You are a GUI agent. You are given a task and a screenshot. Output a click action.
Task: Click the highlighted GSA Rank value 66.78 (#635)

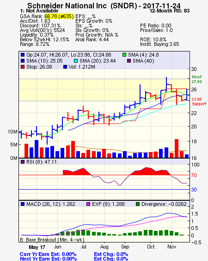59,16
